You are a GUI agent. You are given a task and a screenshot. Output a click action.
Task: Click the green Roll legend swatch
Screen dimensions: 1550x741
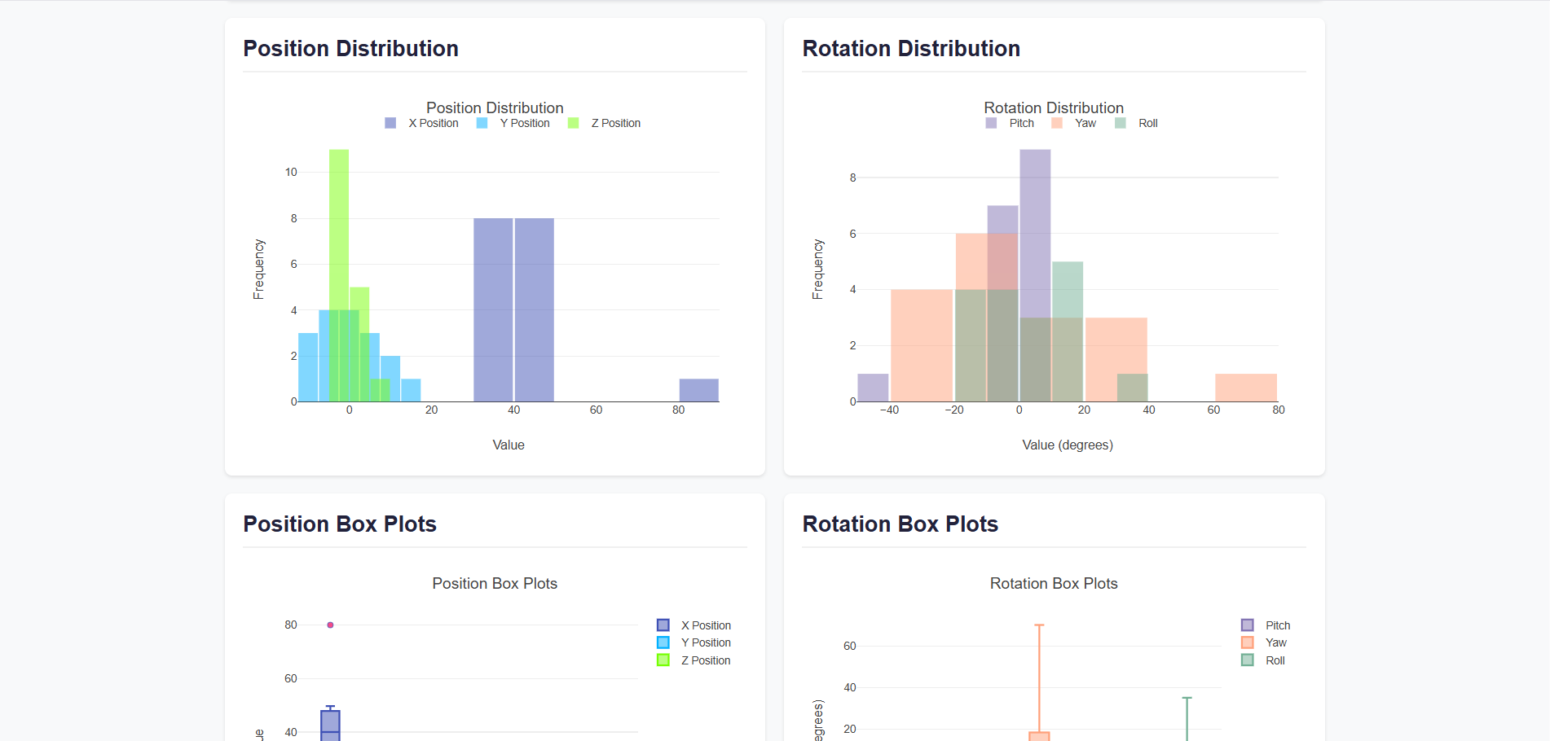(1121, 123)
